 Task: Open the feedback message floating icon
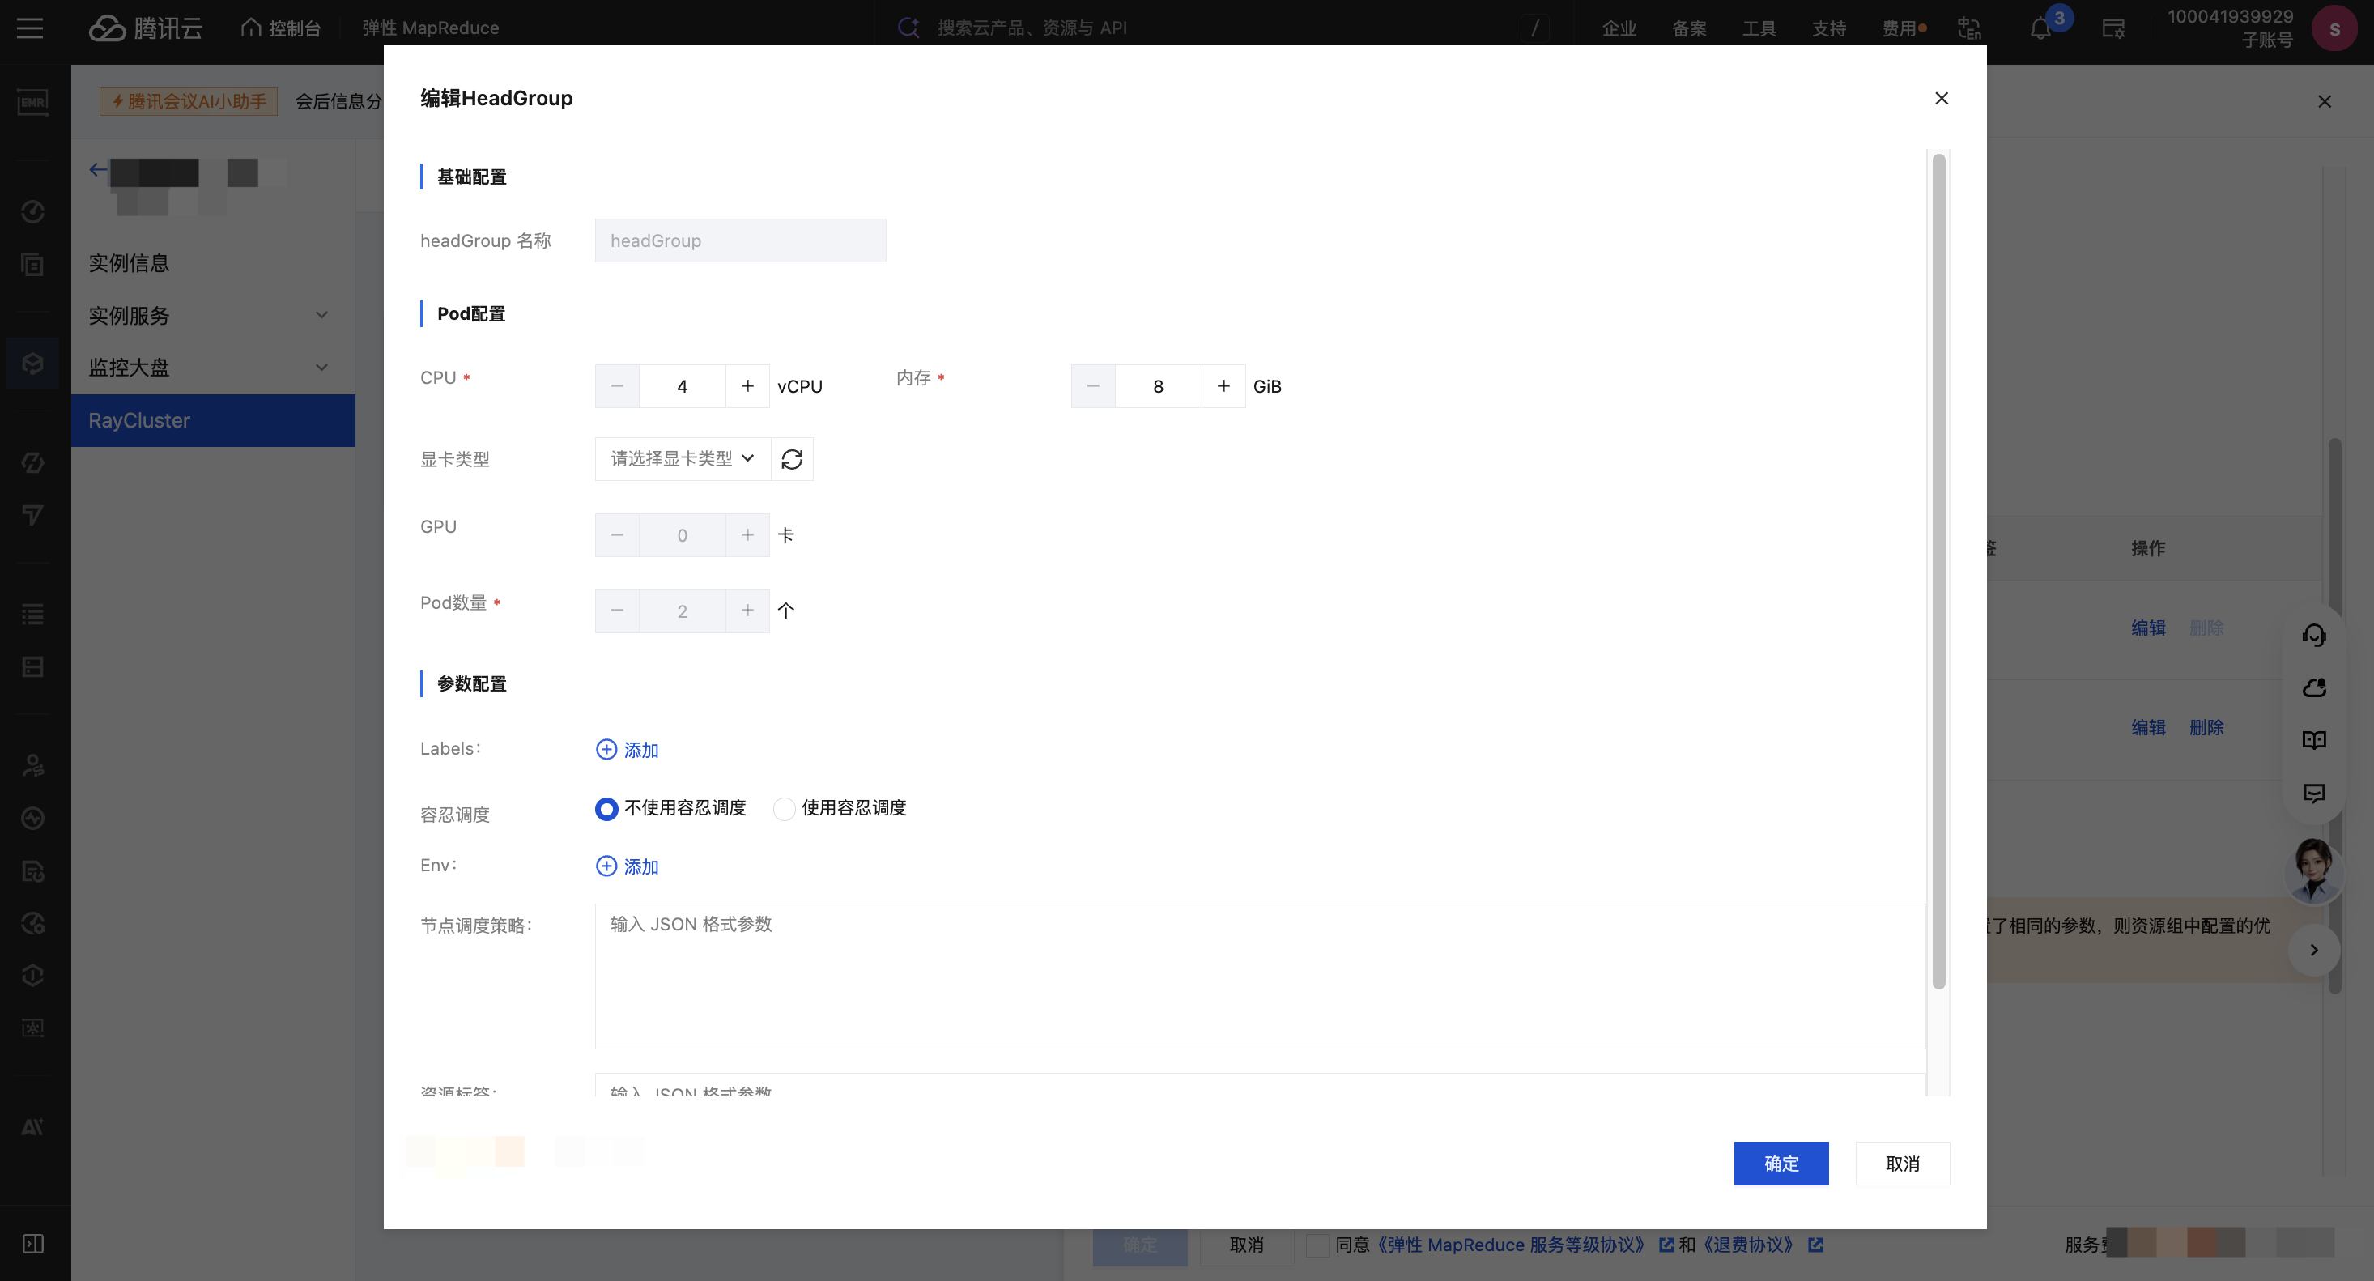(2314, 793)
